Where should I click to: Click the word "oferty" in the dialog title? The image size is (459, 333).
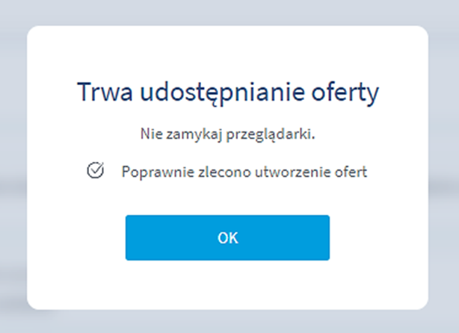click(x=345, y=93)
